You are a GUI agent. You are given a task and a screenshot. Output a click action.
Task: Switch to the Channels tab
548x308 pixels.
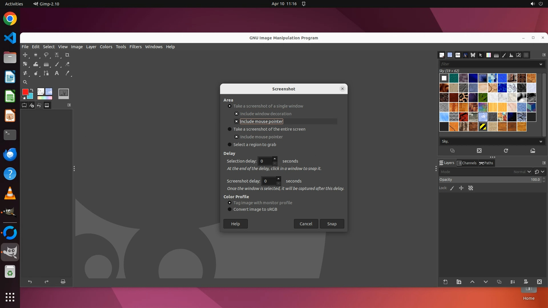click(x=467, y=163)
